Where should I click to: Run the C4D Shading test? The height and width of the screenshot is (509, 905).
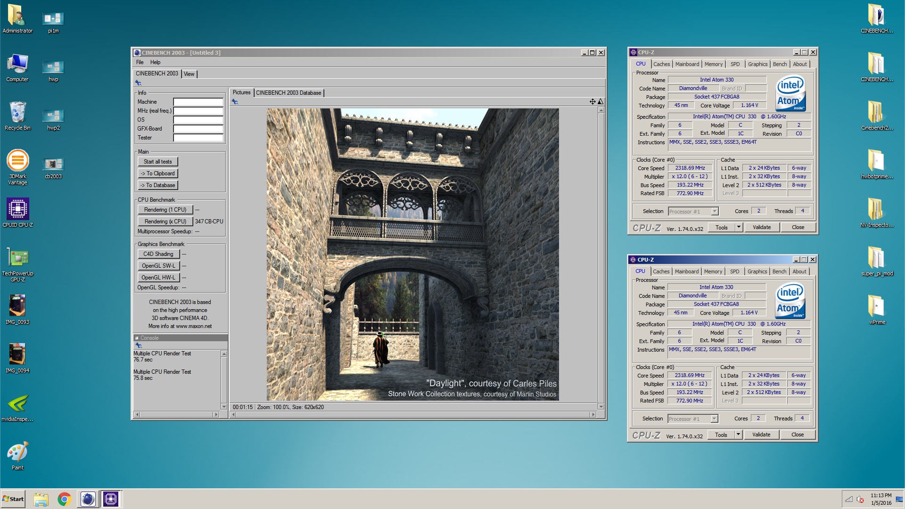click(159, 254)
